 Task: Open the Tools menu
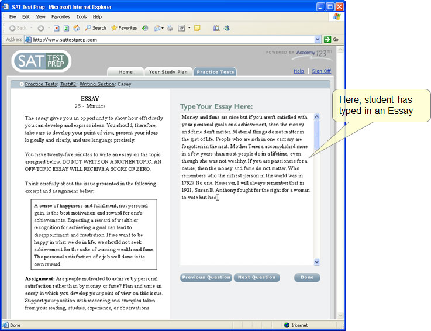click(81, 17)
